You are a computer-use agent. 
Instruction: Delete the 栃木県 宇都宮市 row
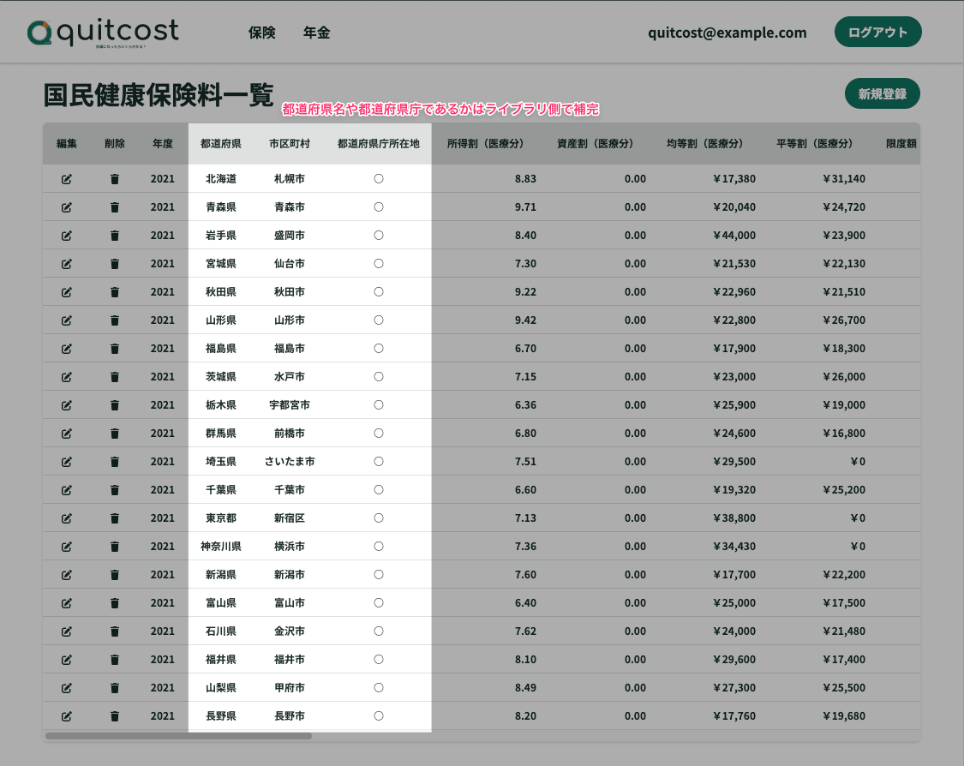(114, 405)
